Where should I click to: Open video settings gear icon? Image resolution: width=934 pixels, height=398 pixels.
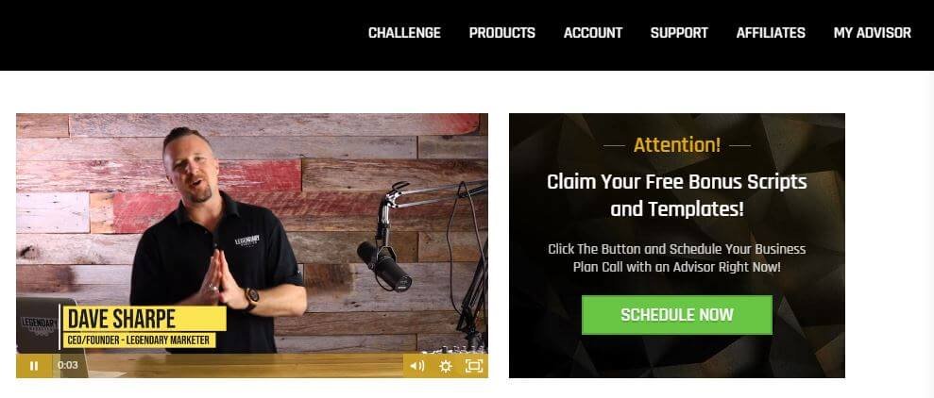pyautogui.click(x=445, y=366)
